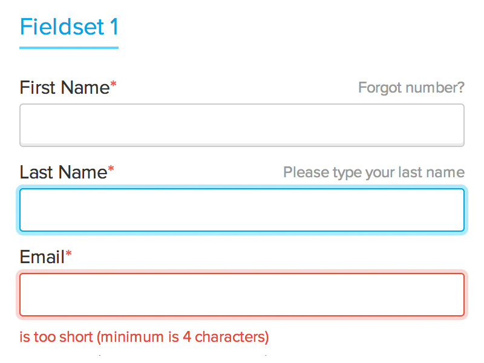Click the red asterisk beside Email
The height and width of the screenshot is (363, 484).
(68, 255)
